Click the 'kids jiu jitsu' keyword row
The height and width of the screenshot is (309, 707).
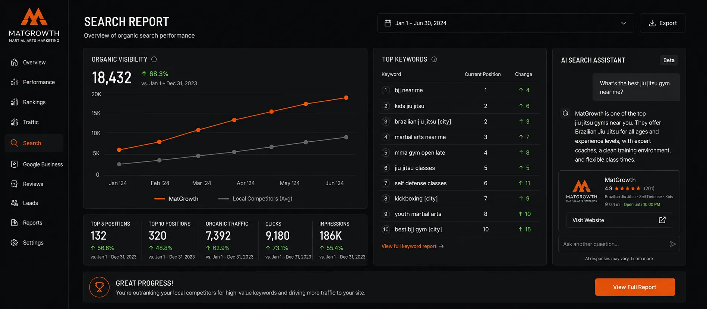pyautogui.click(x=460, y=106)
